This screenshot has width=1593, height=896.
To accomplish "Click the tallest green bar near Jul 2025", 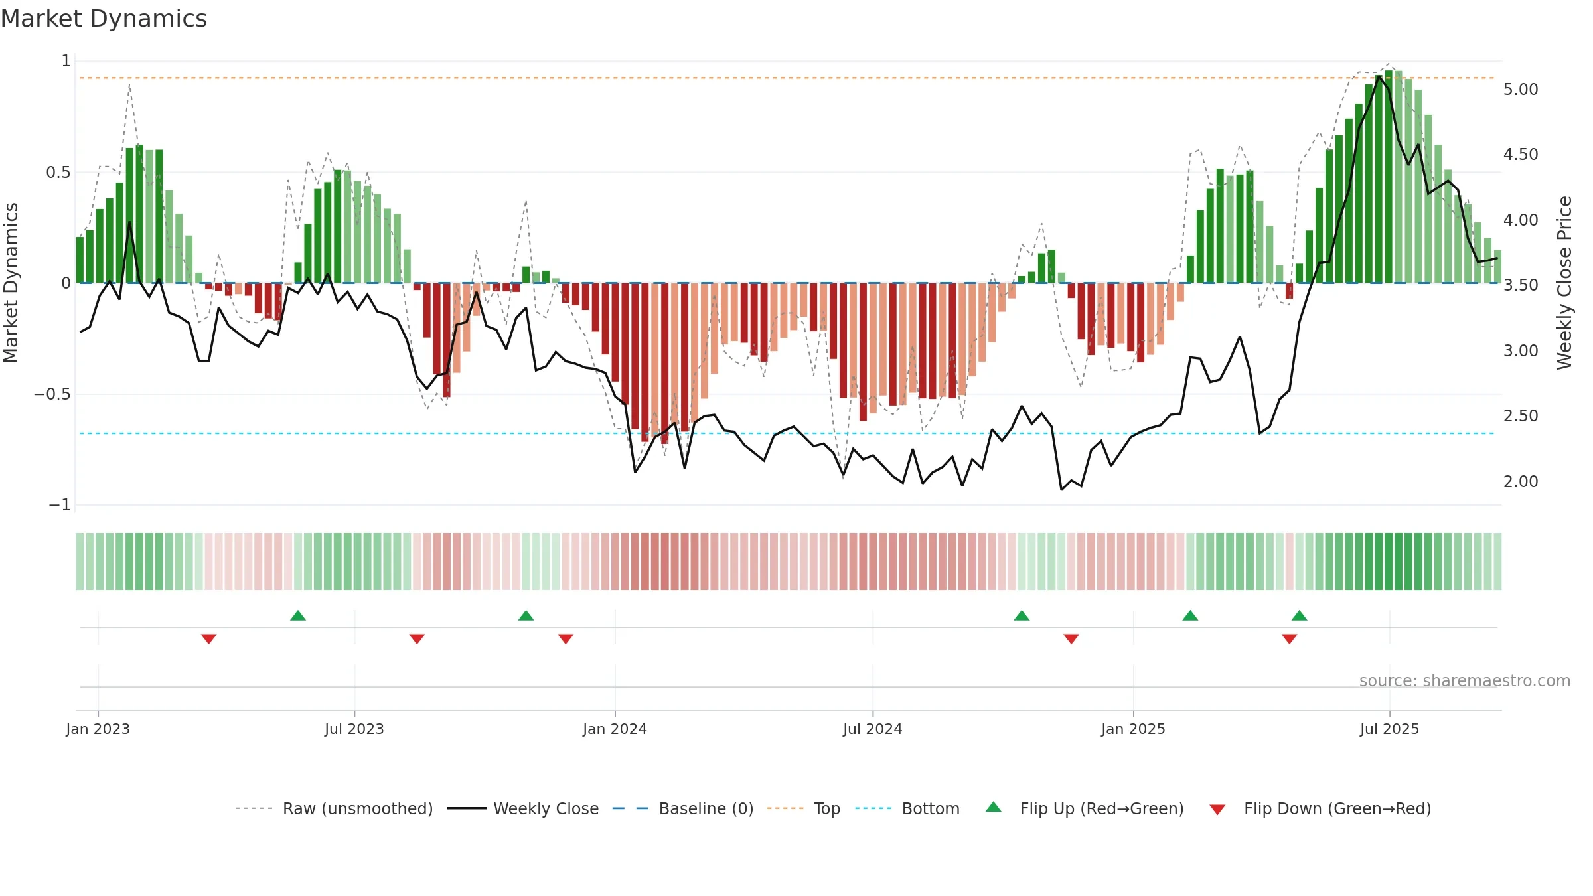I will 1389,177.
